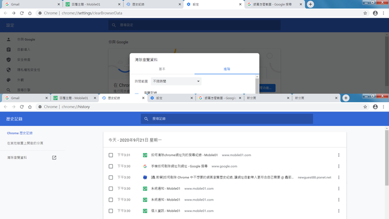This screenshot has width=389, height=219.
Task: Open more actions for 下午3:31 Mobile01 entry
Action: coord(339,155)
